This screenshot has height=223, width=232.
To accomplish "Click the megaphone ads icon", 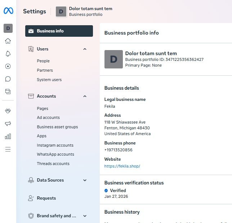I will 8,124.
